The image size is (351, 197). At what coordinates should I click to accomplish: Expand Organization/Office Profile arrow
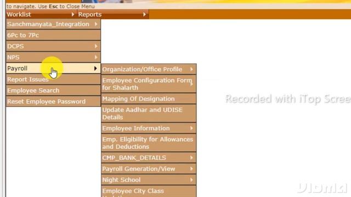pos(191,69)
